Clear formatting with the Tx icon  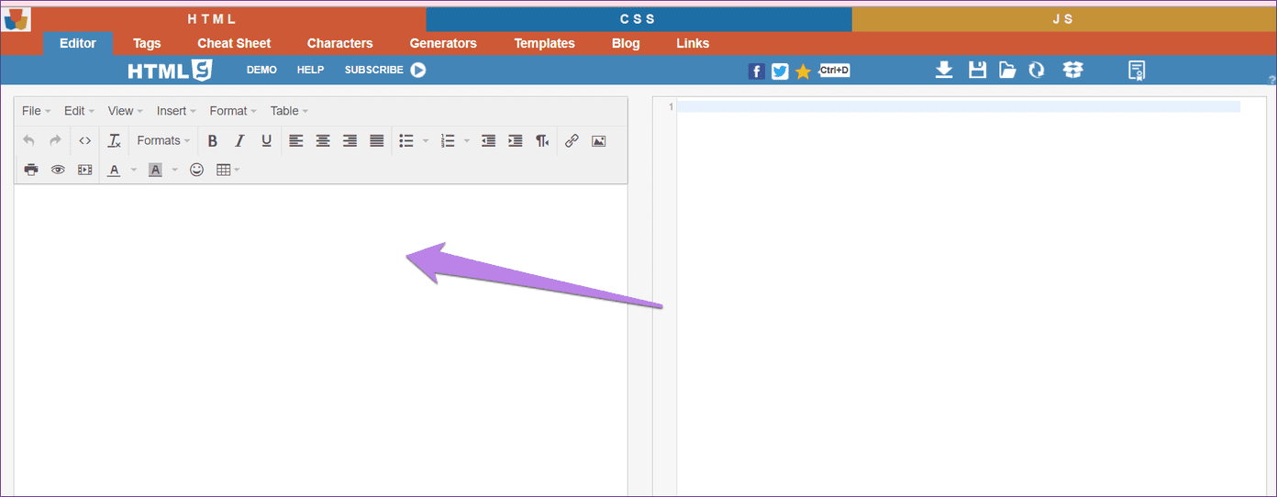click(114, 141)
